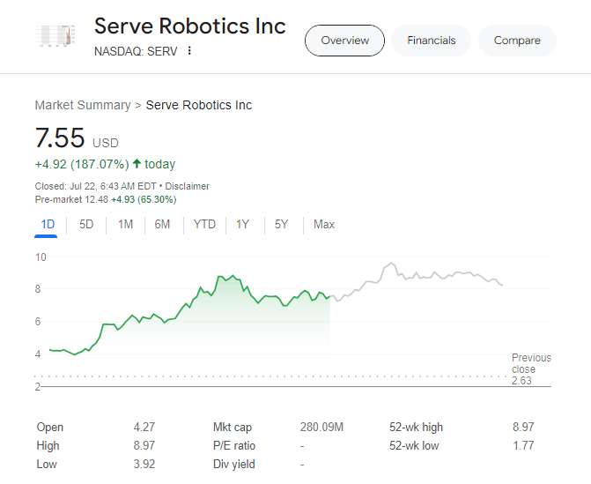Viewport: 591px width, 484px height.
Task: Click the Serve Robotics logo thumbnail
Action: coord(55,36)
